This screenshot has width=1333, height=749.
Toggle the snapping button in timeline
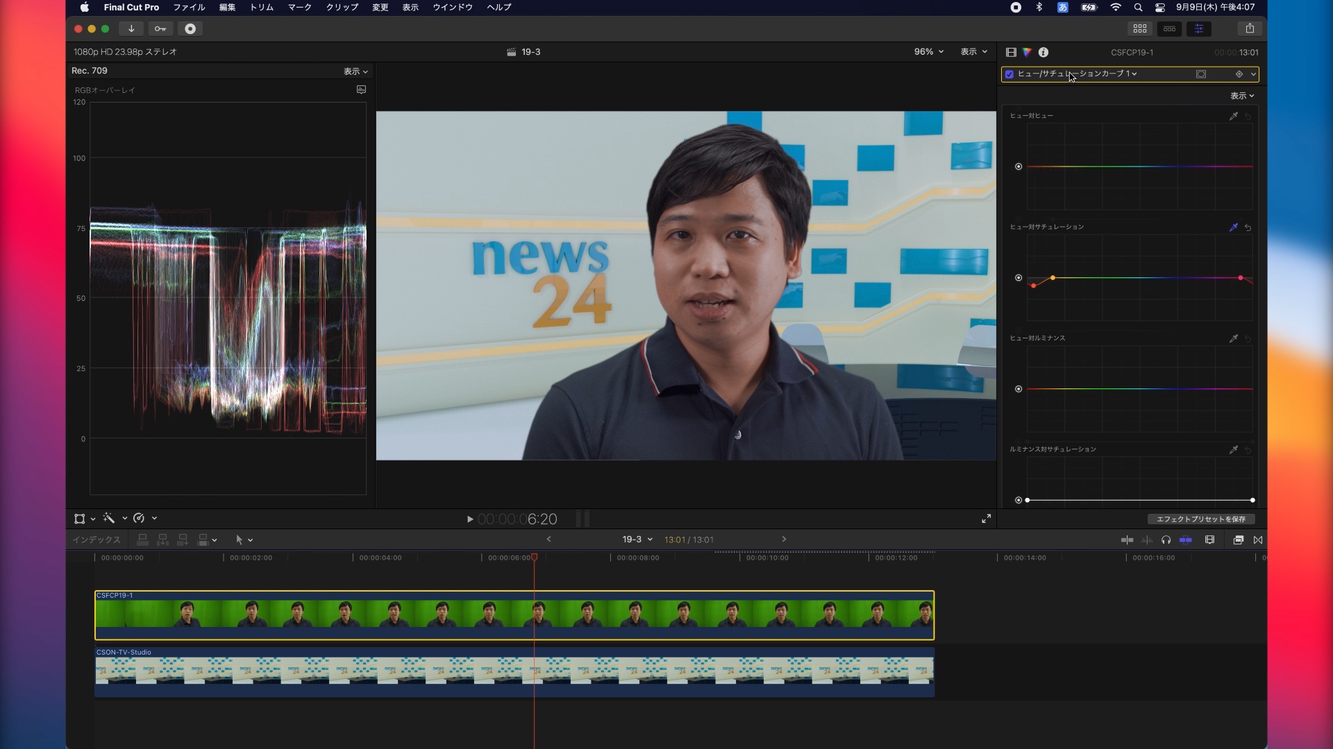(1185, 540)
